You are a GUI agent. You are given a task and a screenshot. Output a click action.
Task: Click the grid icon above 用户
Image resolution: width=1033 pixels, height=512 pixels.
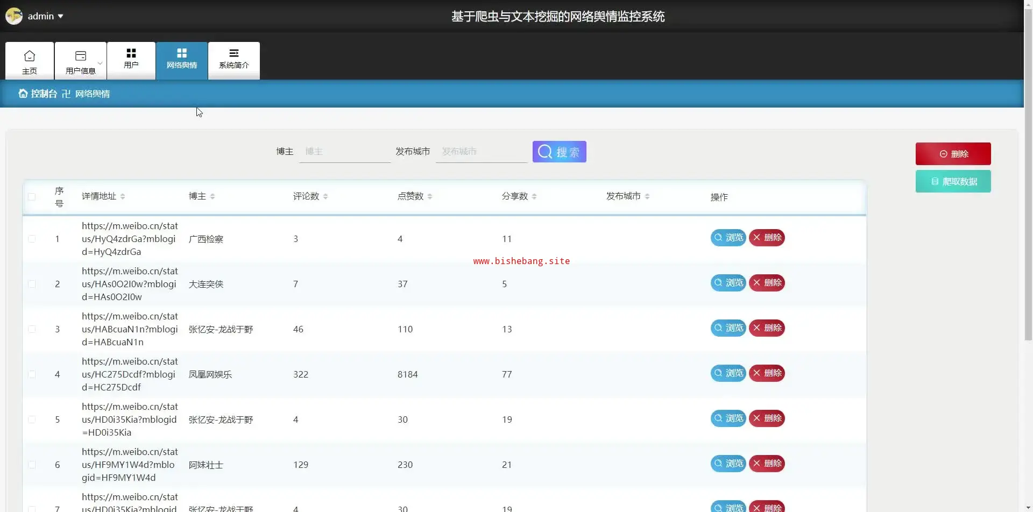pos(131,53)
